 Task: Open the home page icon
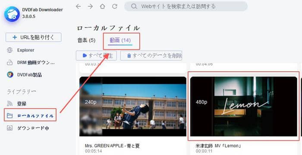click(x=103, y=6)
